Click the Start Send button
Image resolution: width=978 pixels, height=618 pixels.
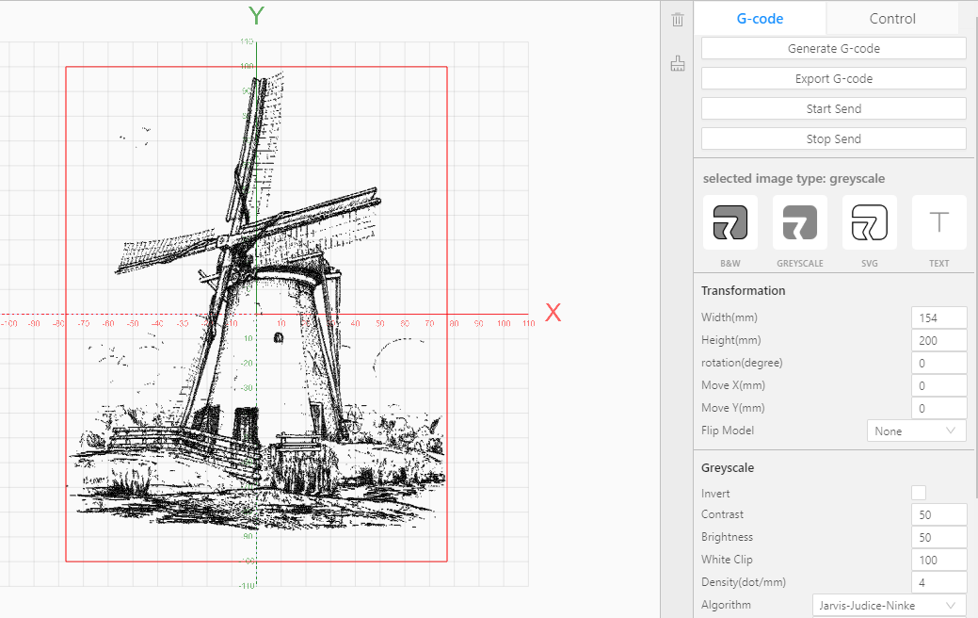[833, 108]
